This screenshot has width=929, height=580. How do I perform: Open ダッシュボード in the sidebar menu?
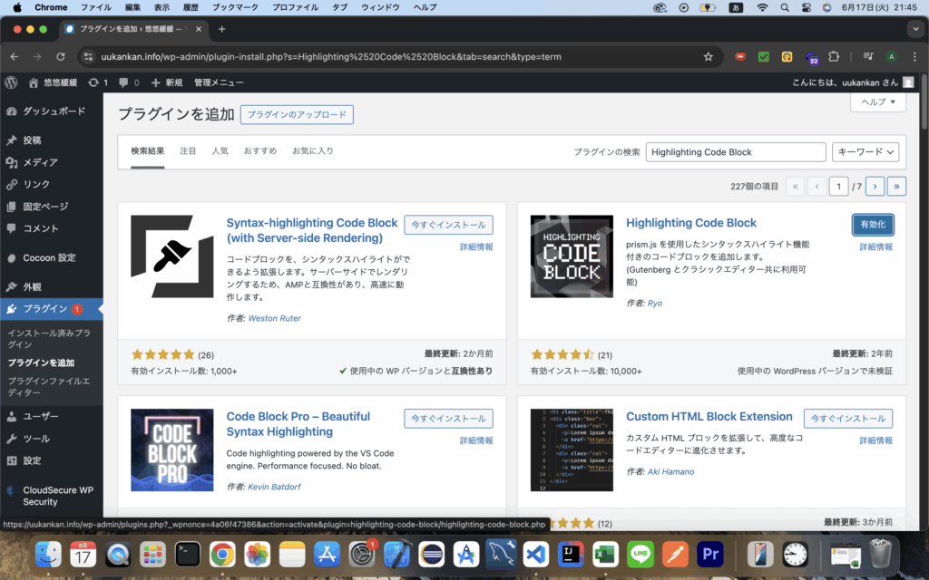coord(54,111)
